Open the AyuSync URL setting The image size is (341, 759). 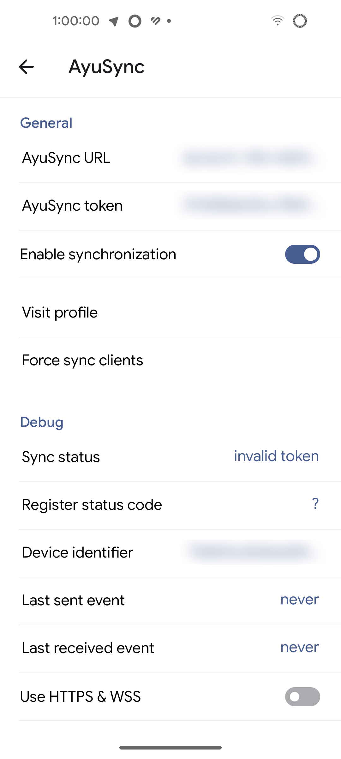(170, 158)
